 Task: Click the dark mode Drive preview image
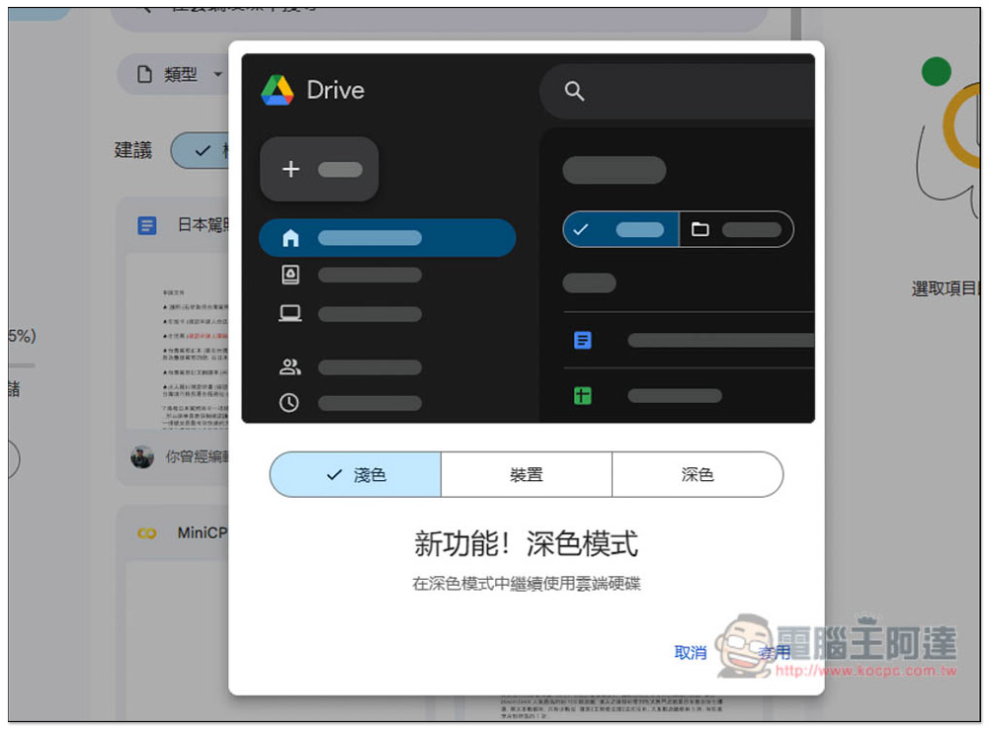[528, 238]
